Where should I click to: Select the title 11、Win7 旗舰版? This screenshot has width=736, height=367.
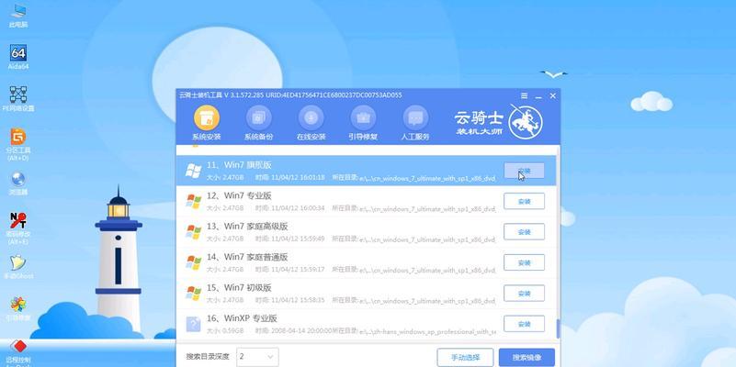click(239, 165)
